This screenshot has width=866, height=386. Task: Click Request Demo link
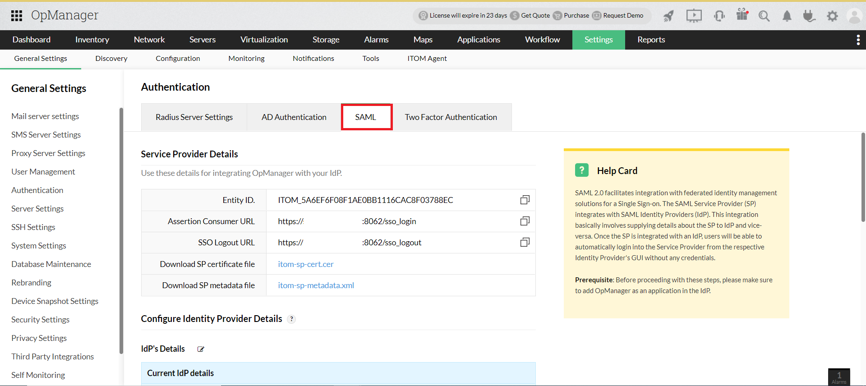coord(623,15)
